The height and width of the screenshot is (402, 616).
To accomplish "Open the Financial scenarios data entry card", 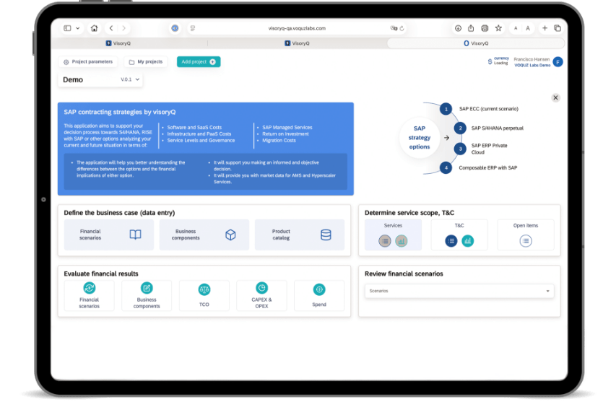I will pyautogui.click(x=109, y=235).
